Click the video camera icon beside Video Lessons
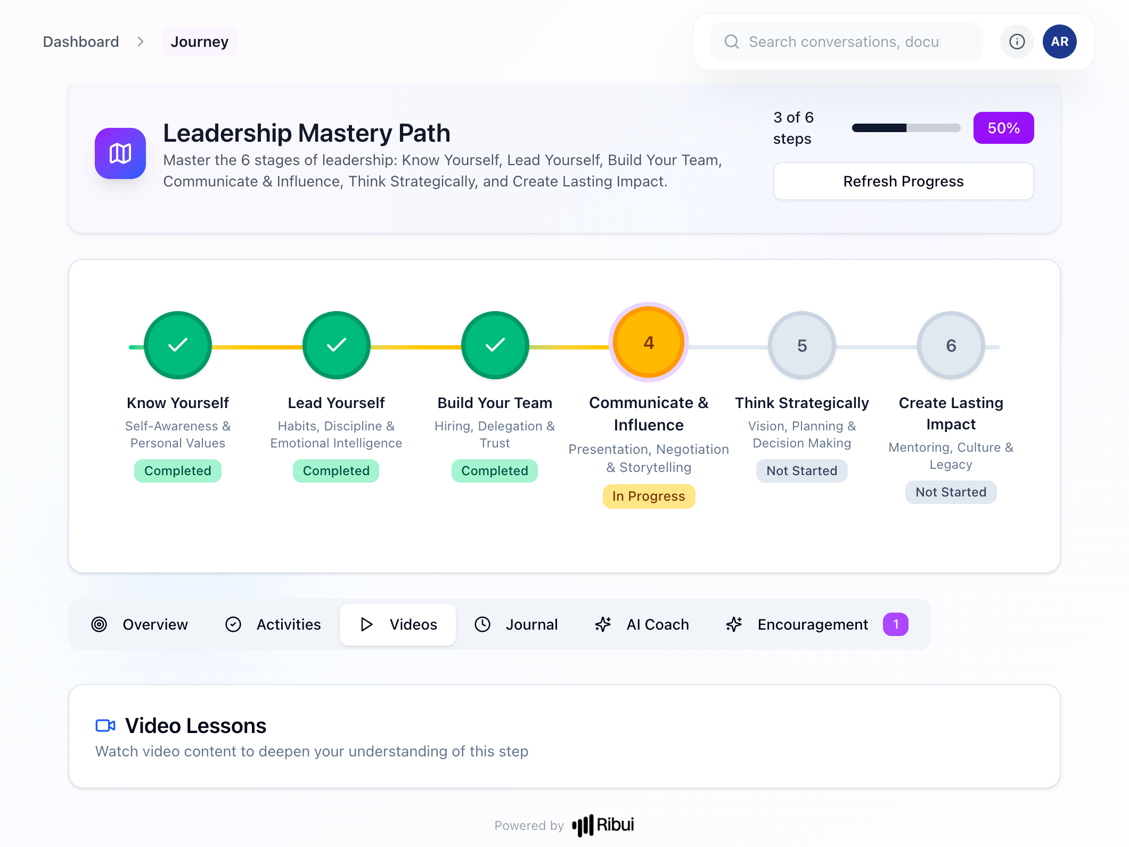This screenshot has height=847, width=1129. coord(105,725)
